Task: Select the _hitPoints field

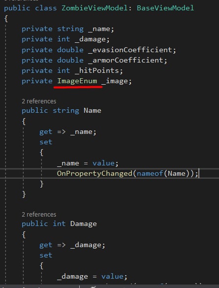Action: click(x=97, y=71)
